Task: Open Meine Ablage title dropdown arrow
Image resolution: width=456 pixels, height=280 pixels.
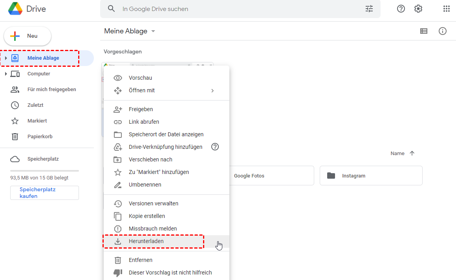Action: click(153, 31)
